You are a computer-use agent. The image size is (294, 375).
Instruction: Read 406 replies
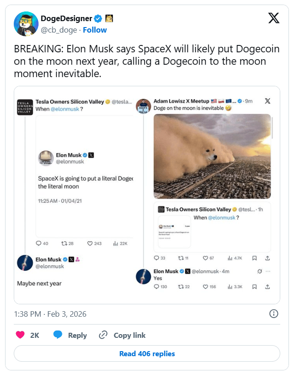click(147, 353)
